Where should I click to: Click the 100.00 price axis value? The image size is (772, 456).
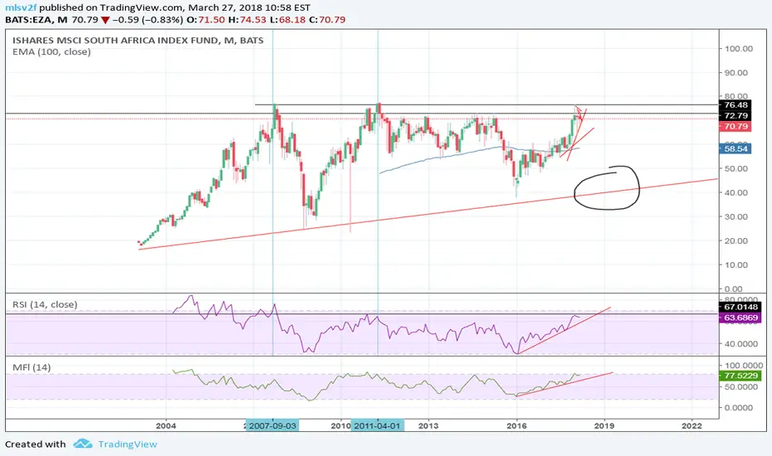(x=738, y=48)
